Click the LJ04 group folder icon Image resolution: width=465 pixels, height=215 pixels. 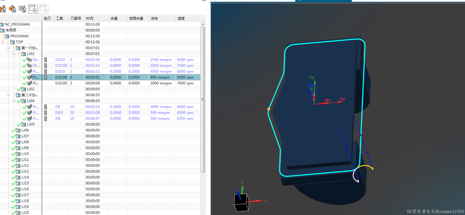(24, 101)
